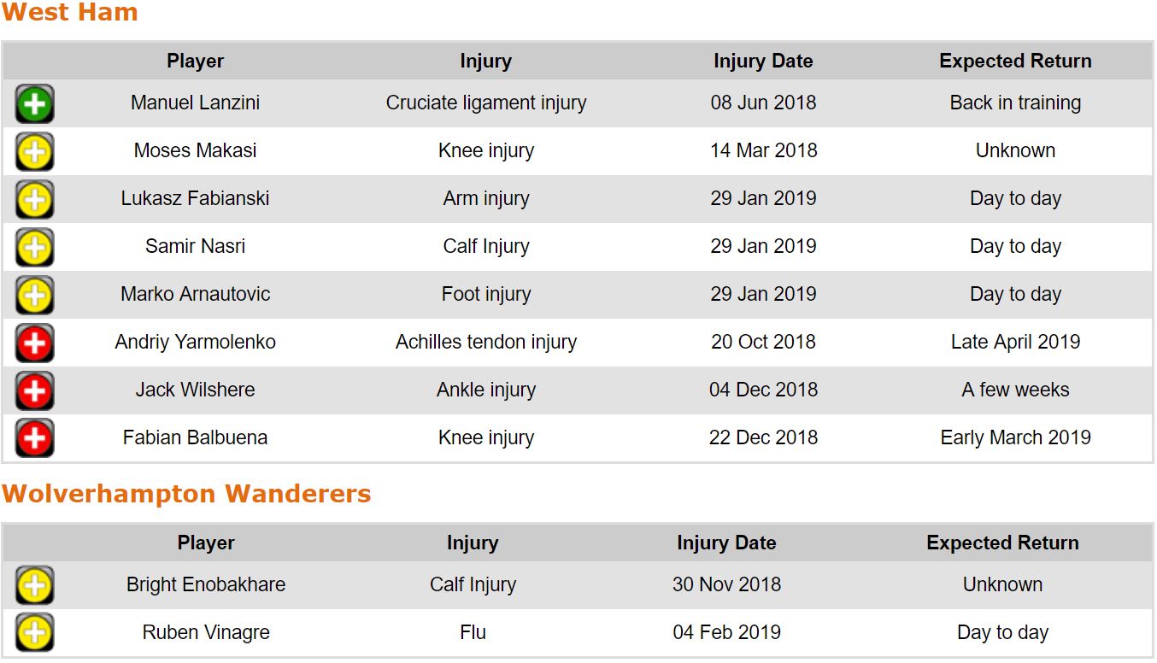
Task: Click the yellow injury icon next to Lukasz Fabianski
Action: [x=34, y=200]
